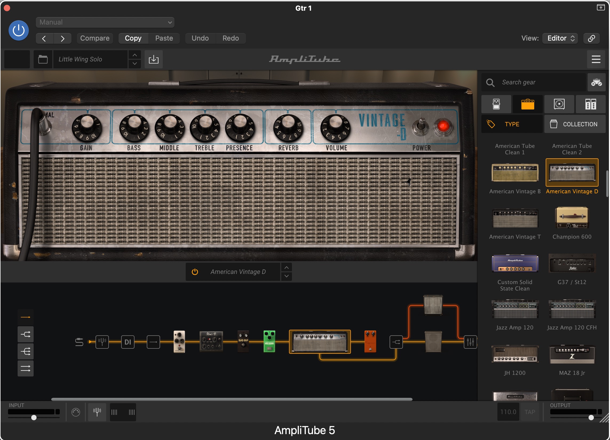
Task: Select the Champion 600 amp
Action: pos(572,217)
